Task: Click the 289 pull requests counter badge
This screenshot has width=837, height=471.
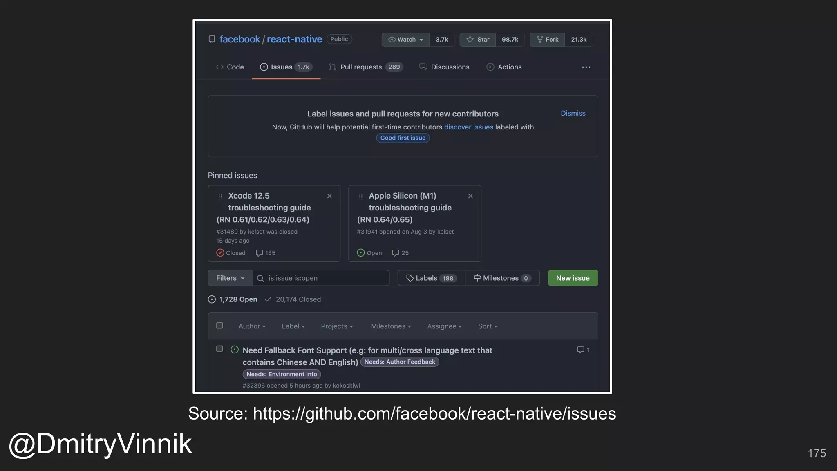Action: coord(394,67)
